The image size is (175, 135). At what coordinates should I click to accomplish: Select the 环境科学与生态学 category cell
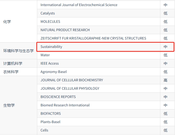[x=18, y=51]
